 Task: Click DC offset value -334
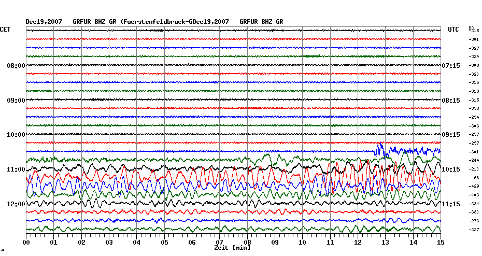click(474, 204)
